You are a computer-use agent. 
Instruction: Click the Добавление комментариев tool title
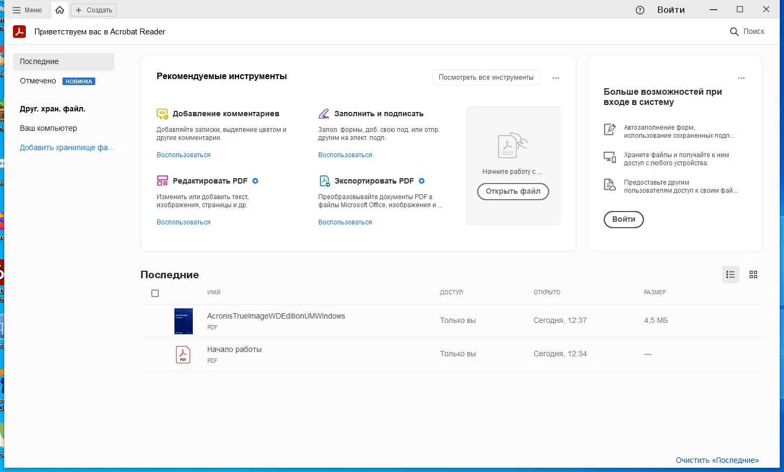[x=226, y=114]
